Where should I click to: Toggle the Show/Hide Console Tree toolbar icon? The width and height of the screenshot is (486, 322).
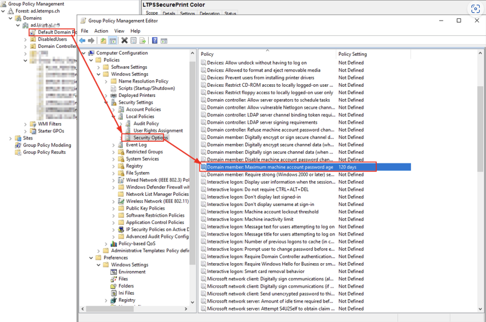pyautogui.click(x=113, y=40)
